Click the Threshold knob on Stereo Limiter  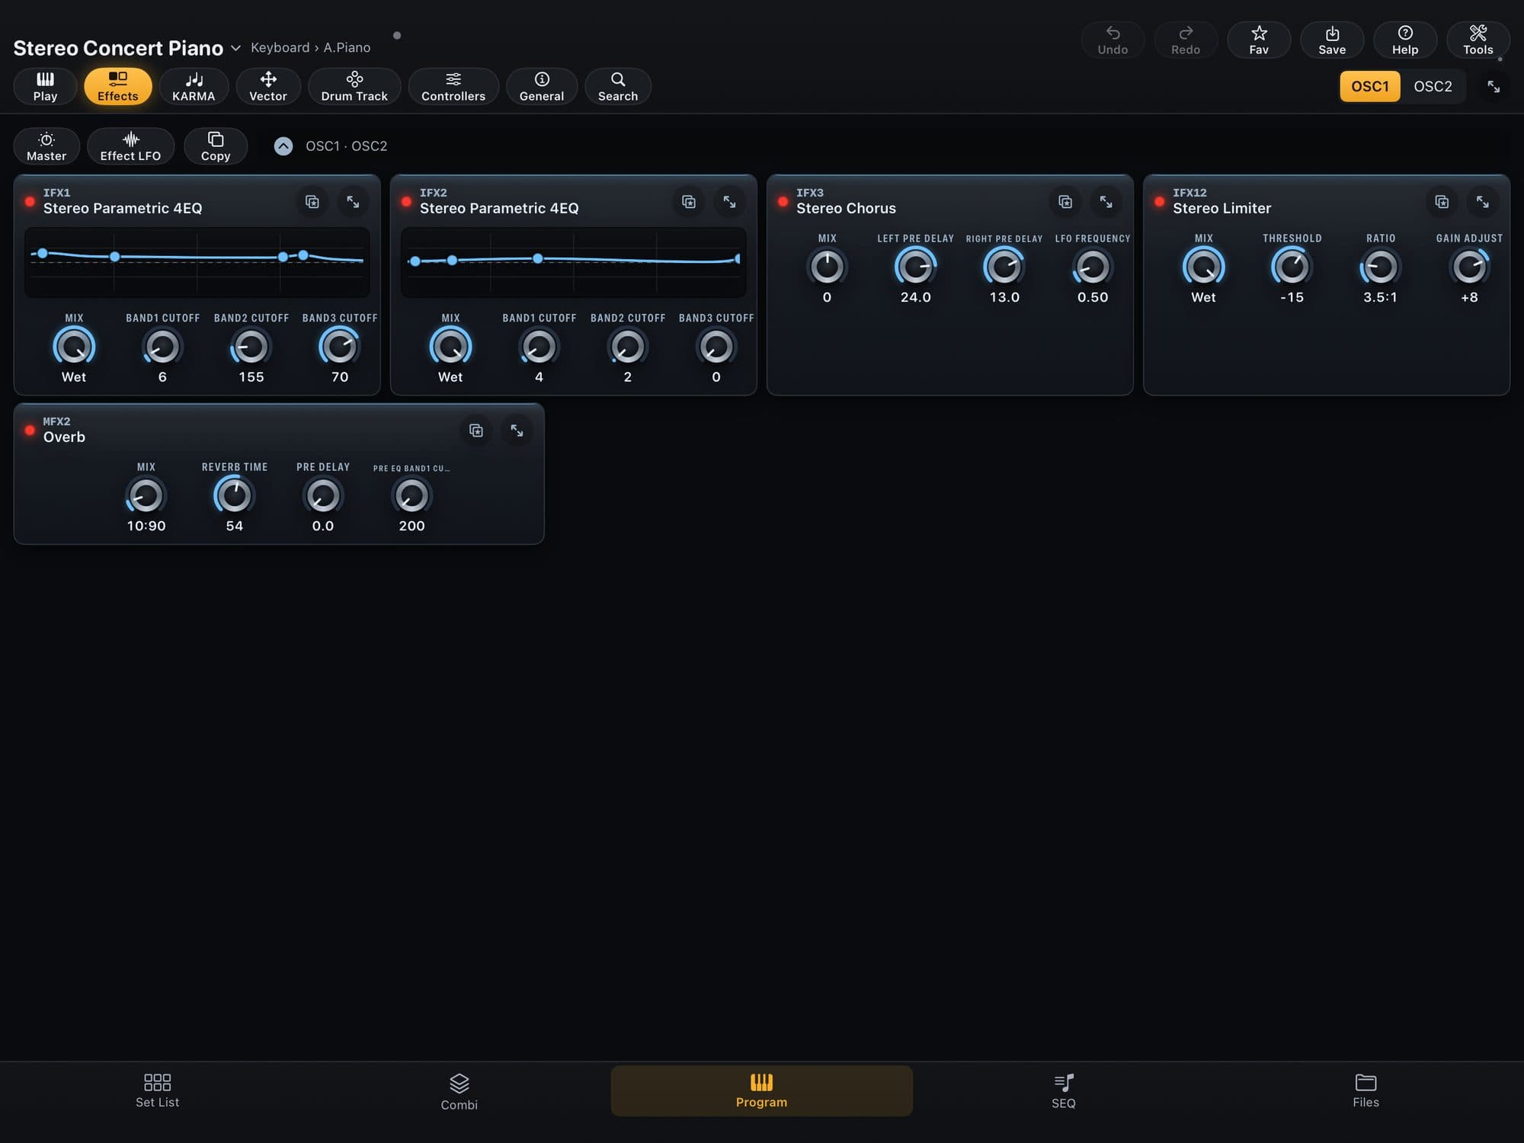pyautogui.click(x=1292, y=267)
